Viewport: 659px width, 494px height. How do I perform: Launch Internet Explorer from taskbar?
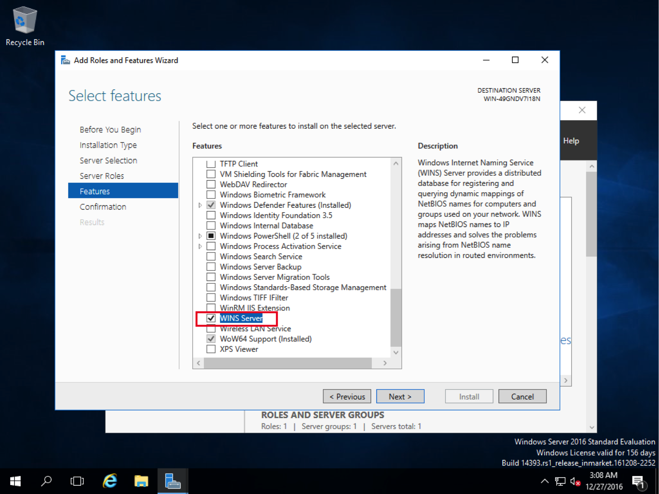[110, 481]
